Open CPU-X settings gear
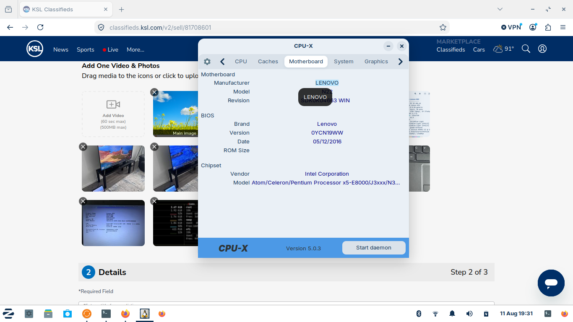The height and width of the screenshot is (322, 573). (x=207, y=62)
